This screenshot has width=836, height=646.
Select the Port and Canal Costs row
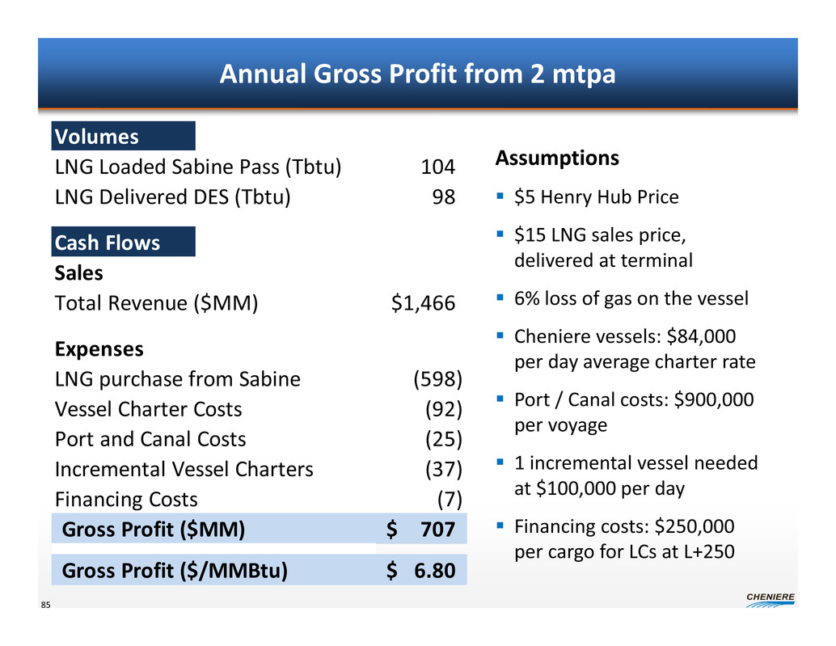point(150,440)
